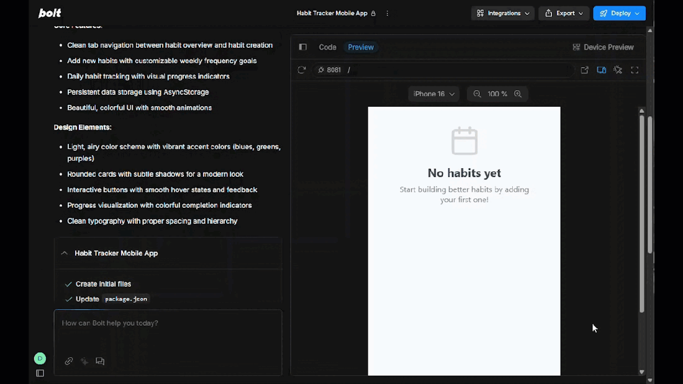
Task: Click the Deploy dropdown chevron
Action: tap(637, 14)
